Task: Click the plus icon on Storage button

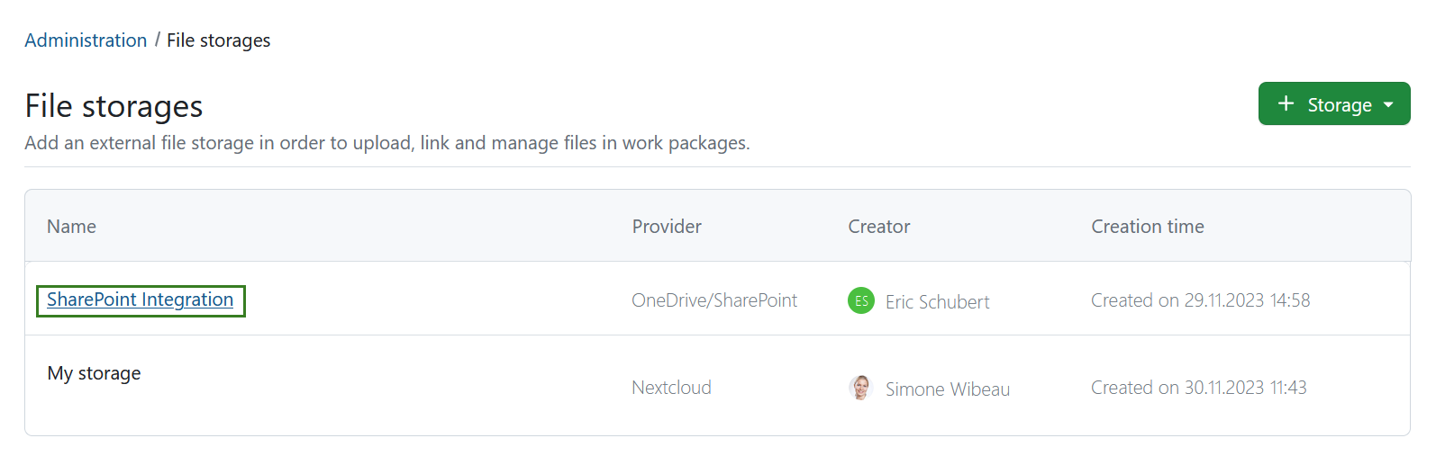Action: pyautogui.click(x=1286, y=104)
